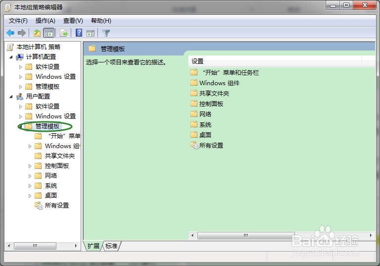Select 控制面板 text in right list

(211, 104)
